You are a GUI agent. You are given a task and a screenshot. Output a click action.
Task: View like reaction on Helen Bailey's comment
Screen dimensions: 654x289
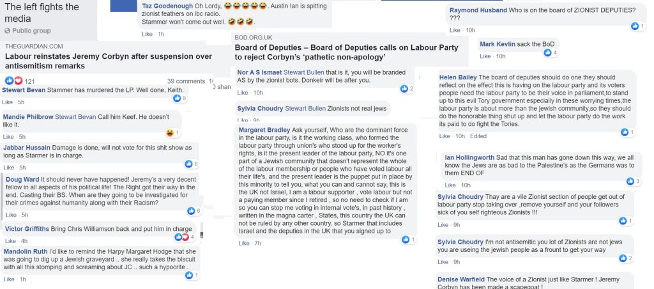pos(625,132)
